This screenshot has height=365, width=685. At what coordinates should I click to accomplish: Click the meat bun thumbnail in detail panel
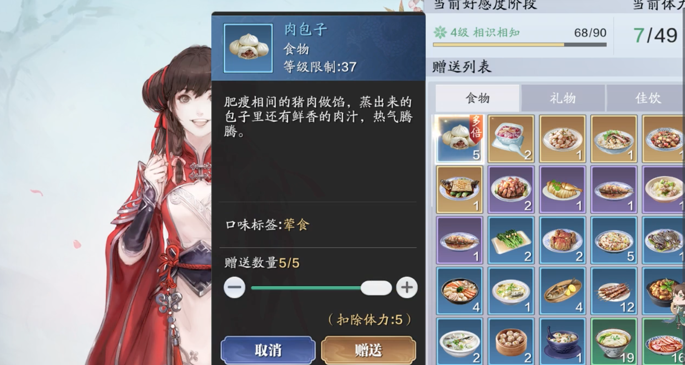pos(248,48)
